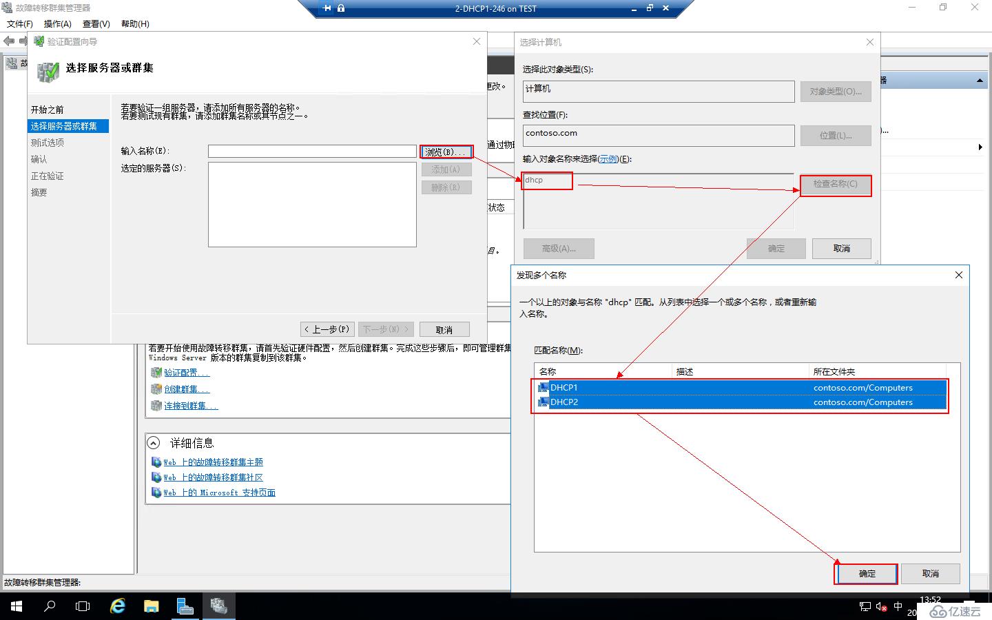This screenshot has width=992, height=620.
Task: Click globe icon beside 故障转移群集社区 link
Action: 156,477
